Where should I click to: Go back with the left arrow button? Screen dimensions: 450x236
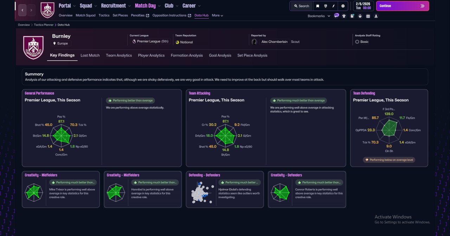(x=22, y=10)
